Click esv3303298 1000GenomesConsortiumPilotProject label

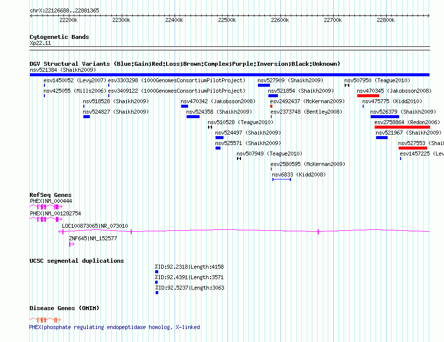[177, 80]
